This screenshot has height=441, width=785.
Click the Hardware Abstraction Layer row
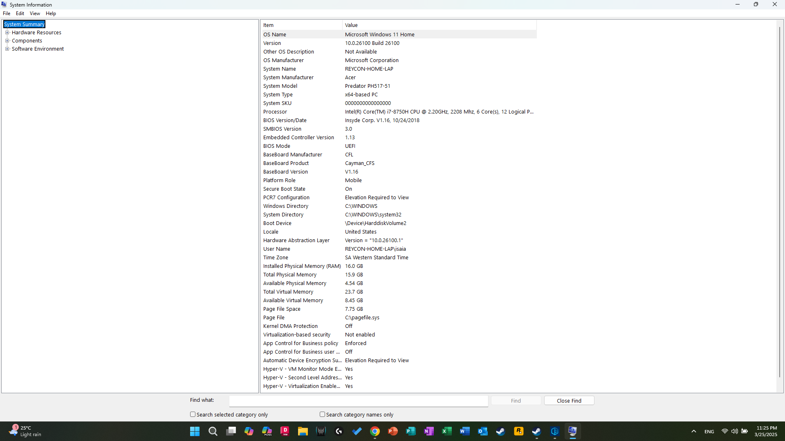click(x=399, y=241)
